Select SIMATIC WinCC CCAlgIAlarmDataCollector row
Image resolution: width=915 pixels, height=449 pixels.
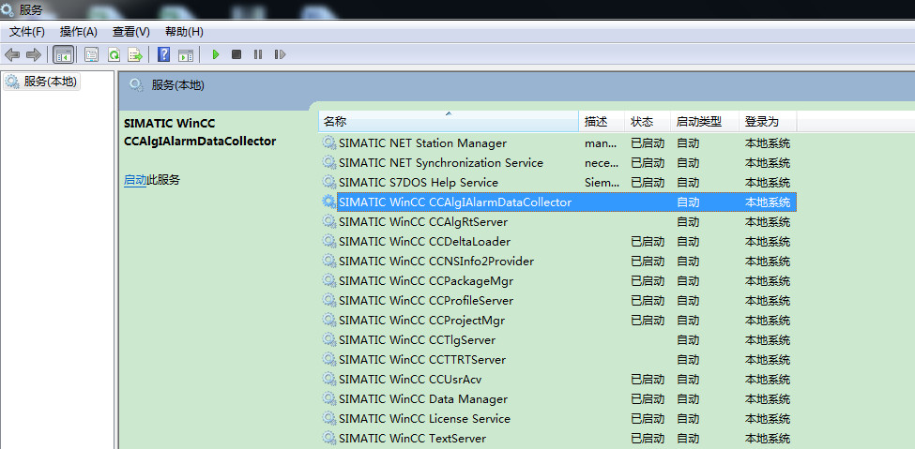(x=557, y=202)
